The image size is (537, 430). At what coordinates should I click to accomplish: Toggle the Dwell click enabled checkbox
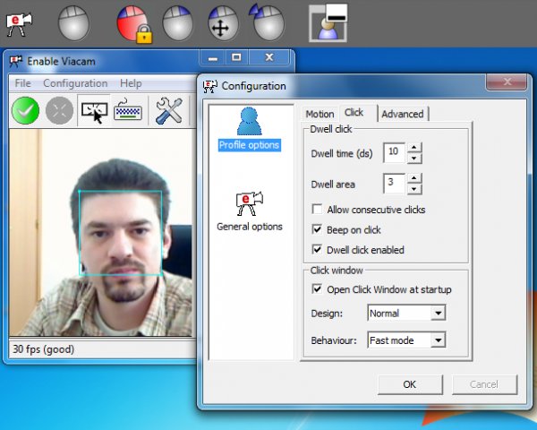coord(318,250)
